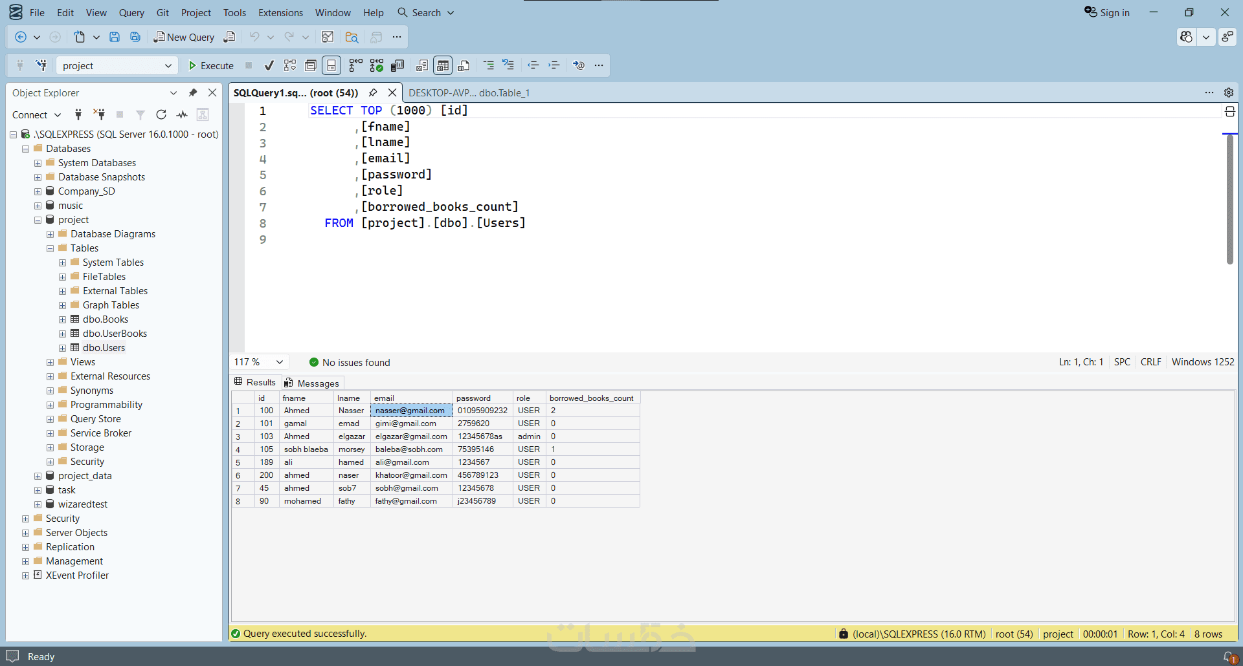Click the Disconnect plug icon in Object Explorer
The width and height of the screenshot is (1243, 666).
point(99,114)
